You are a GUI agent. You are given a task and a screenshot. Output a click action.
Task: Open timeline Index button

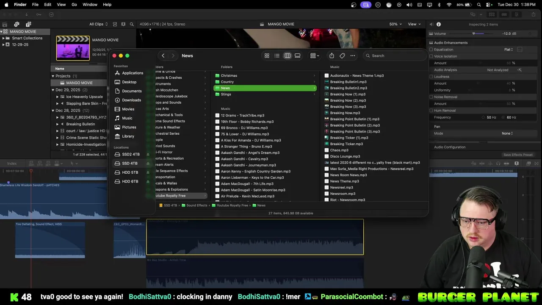(x=12, y=164)
